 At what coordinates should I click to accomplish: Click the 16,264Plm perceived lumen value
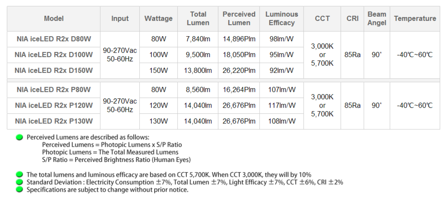point(239,90)
